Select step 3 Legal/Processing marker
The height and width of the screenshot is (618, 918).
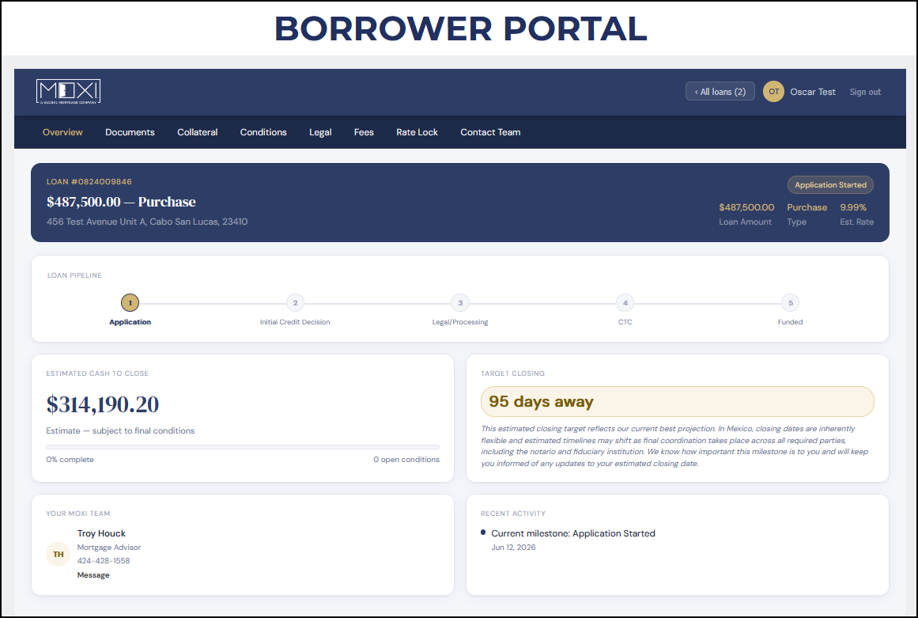pyautogui.click(x=460, y=303)
